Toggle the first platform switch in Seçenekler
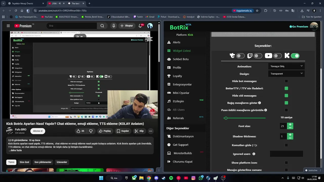 (x=240, y=56)
